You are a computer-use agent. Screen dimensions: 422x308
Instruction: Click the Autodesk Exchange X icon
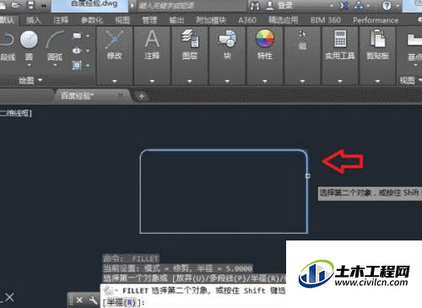(344, 5)
